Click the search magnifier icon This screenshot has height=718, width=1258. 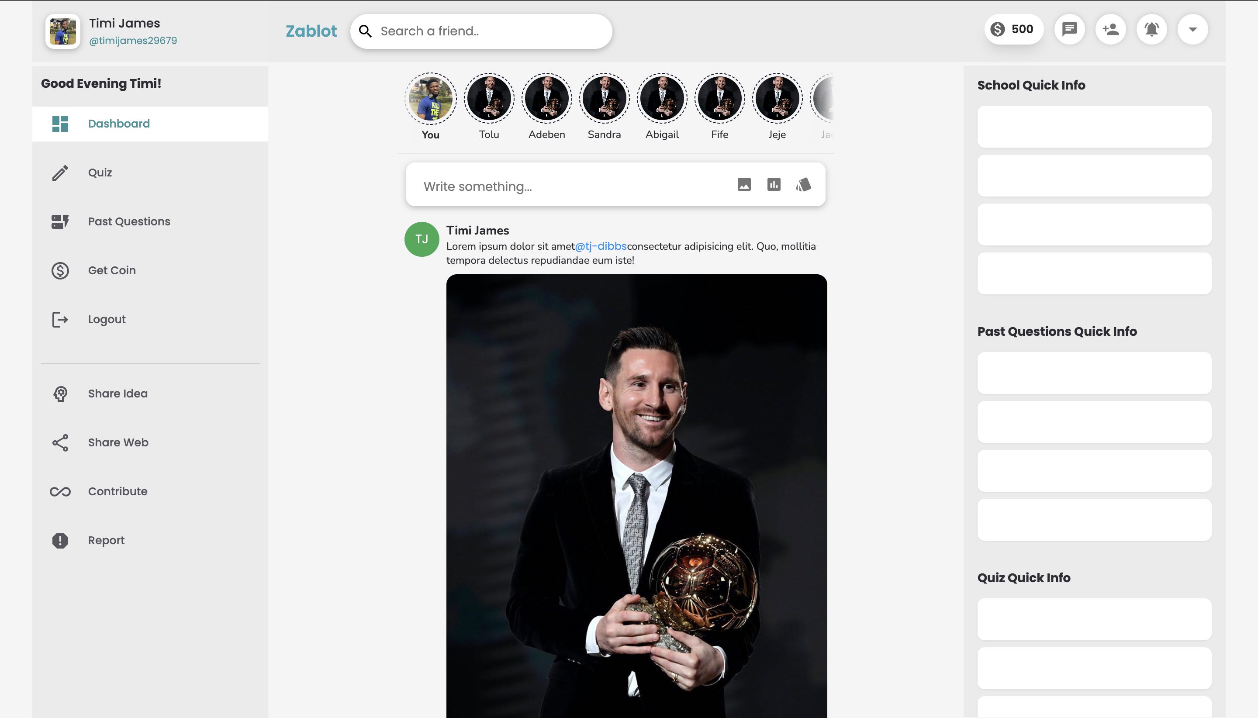(x=365, y=31)
